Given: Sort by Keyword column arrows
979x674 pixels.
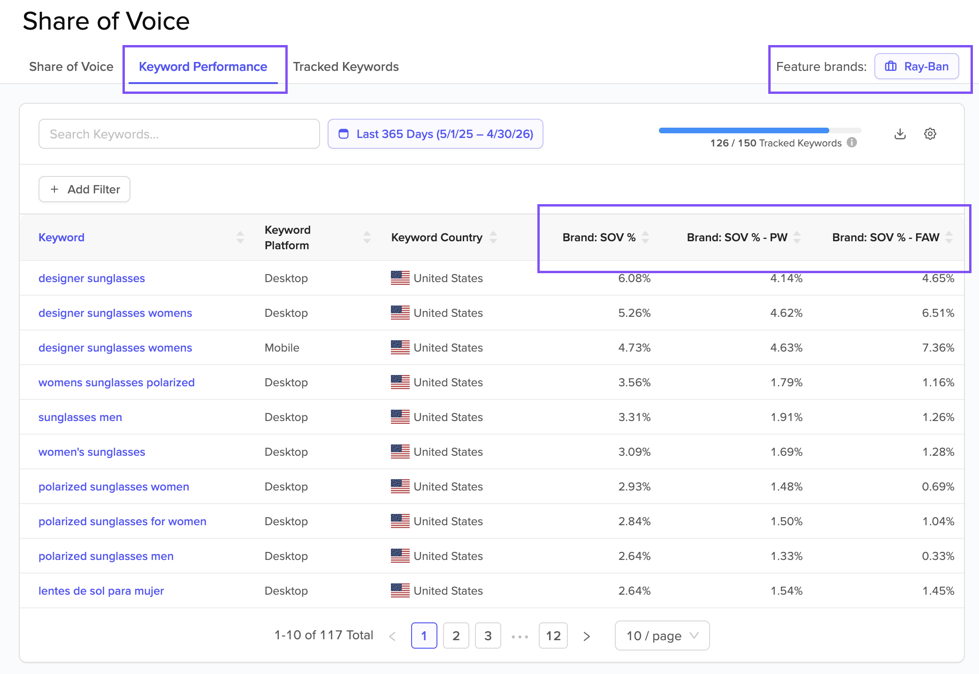Looking at the screenshot, I should coord(240,237).
